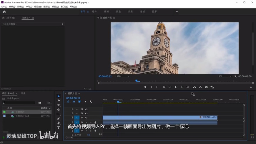
Task: Open the 剪辑 menu
Action: 21,7
